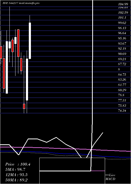Image resolution: width=131 pixels, height=184 pixels.
Task: Click the 75.83 price axis label
Action: point(122,105)
